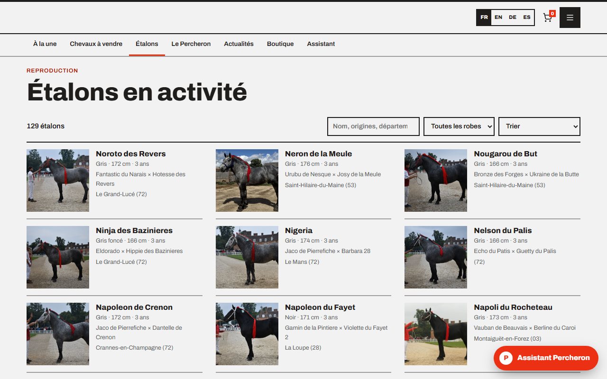Open the Napoli du Rocheteau photo thumbnail
607x379 pixels.
point(436,334)
